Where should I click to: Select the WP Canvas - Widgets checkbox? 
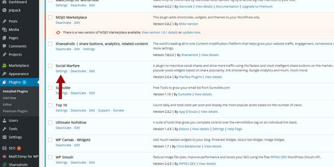pos(50,140)
